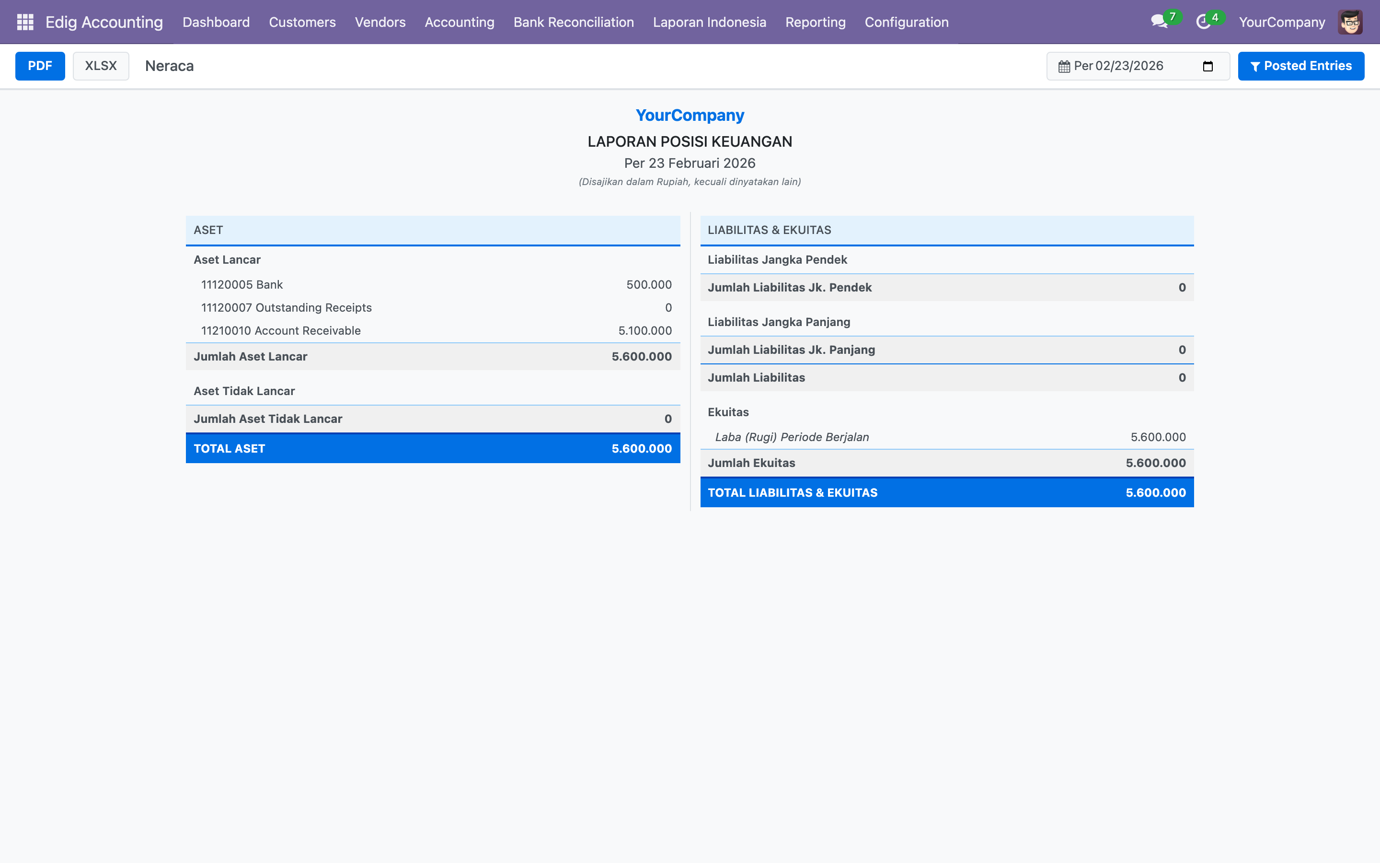Open the apps grid menu icon

click(25, 22)
